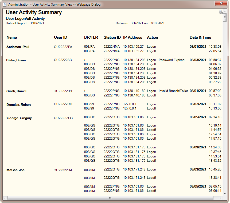230x203 pixels.
Task: Click the printer icon to print report
Action: (x=221, y=12)
